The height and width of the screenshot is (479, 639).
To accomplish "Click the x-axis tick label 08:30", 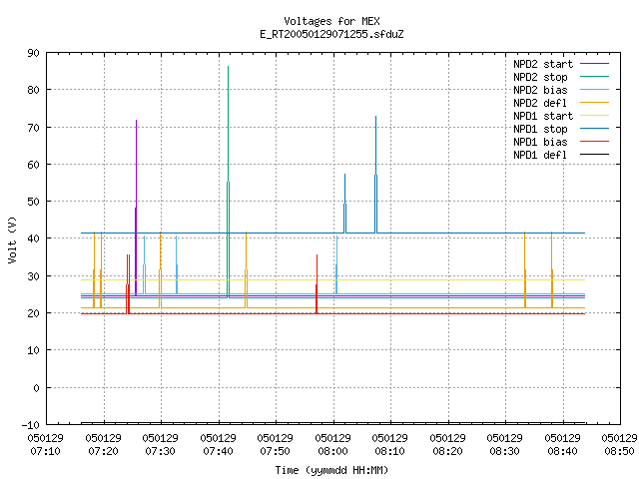I will click(505, 451).
